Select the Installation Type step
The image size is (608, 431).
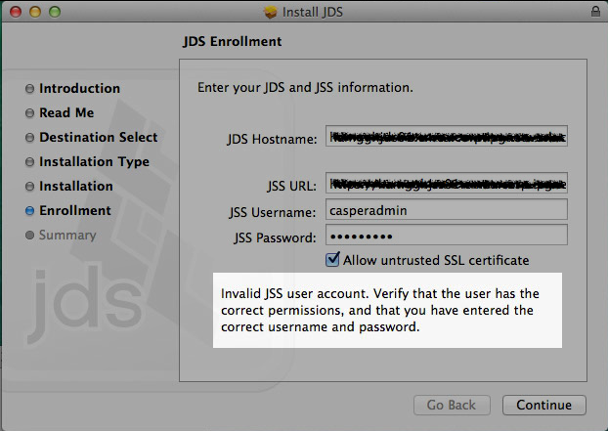tap(94, 161)
